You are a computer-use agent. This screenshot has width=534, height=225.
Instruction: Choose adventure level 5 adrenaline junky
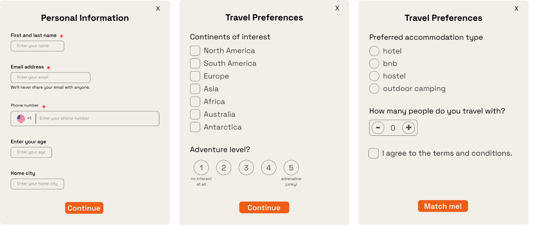coord(291,168)
